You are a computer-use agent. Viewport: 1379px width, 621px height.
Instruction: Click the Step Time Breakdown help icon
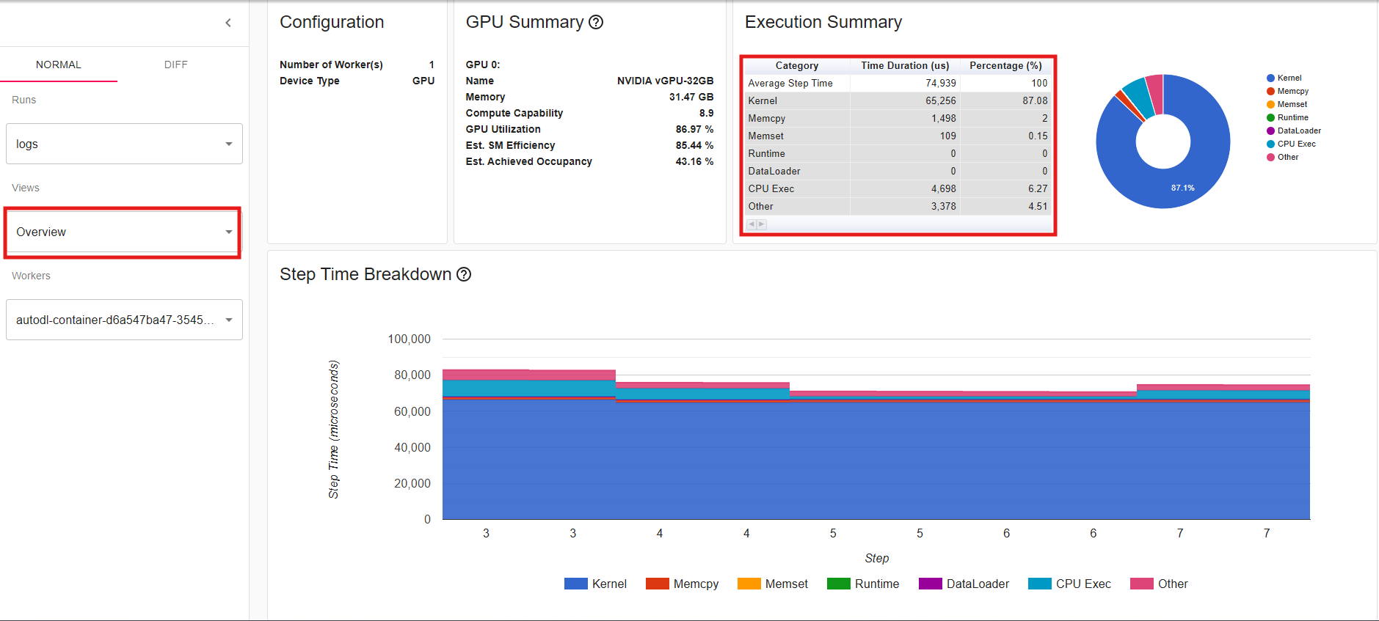(x=464, y=274)
